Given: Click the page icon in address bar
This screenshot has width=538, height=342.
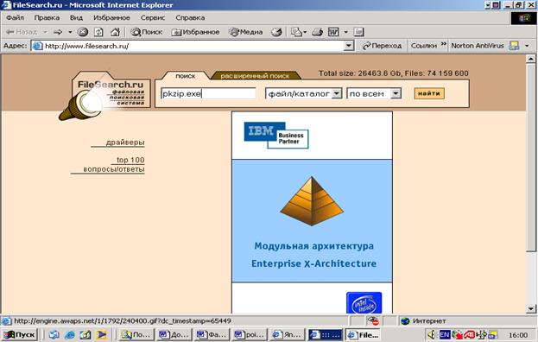Looking at the screenshot, I should click(x=37, y=46).
